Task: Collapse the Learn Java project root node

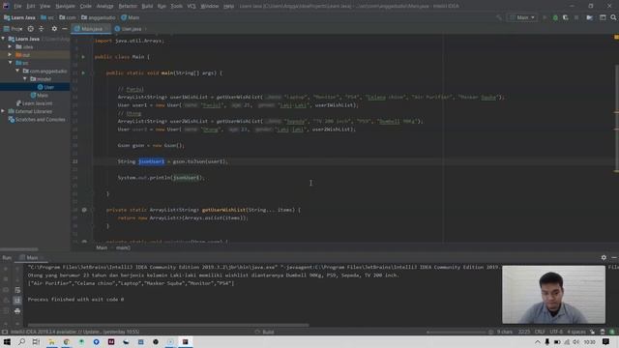Action: pos(3,39)
